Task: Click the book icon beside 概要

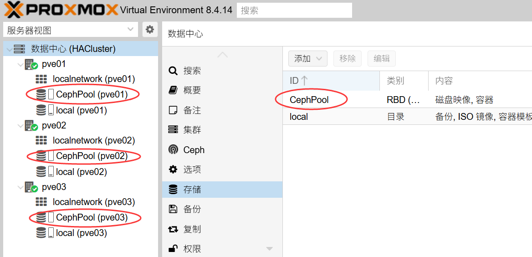Action: point(173,90)
